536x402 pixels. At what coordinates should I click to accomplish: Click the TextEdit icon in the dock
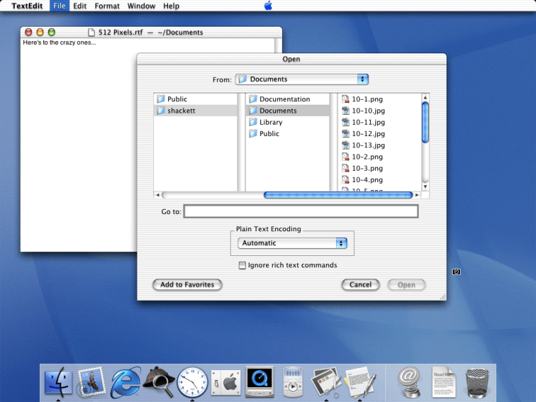360,383
